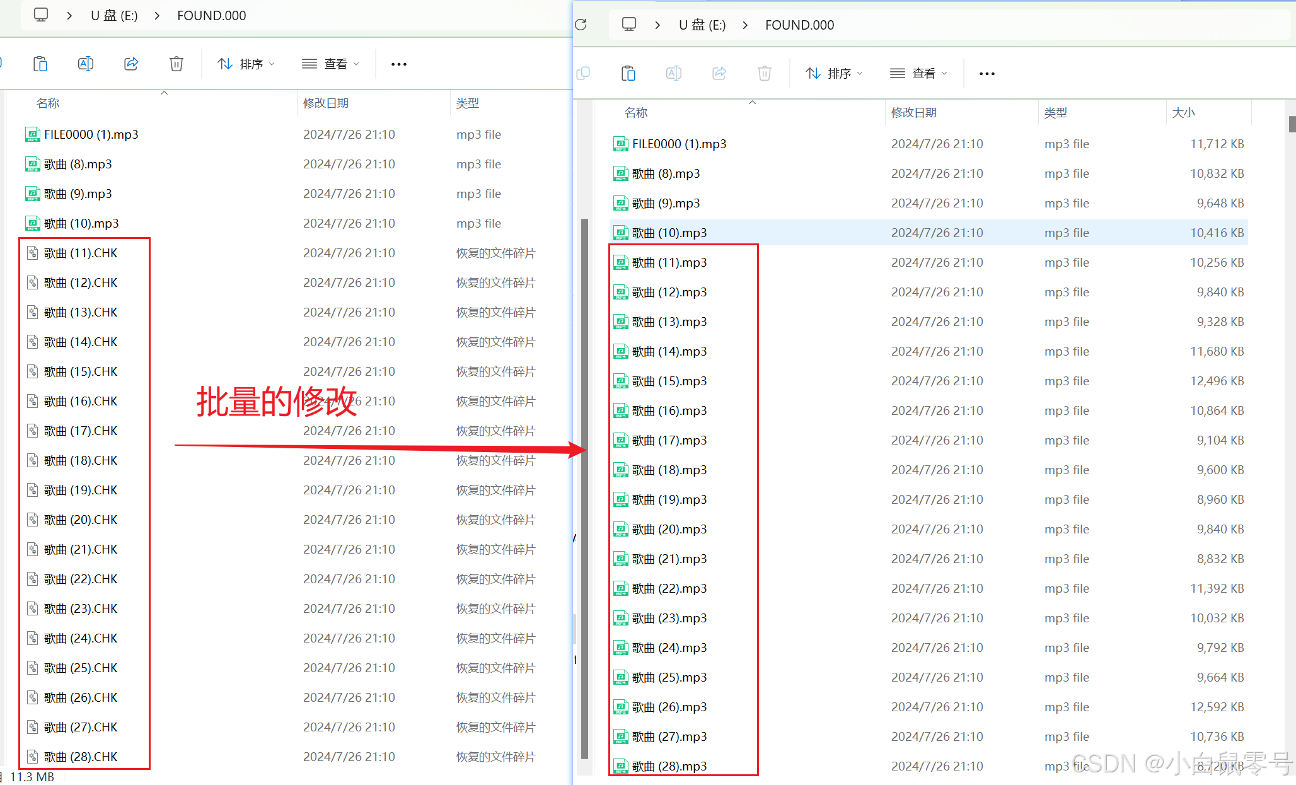Select 歌曲 (11).mp3 file
Viewport: 1296px width, 785px height.
pyautogui.click(x=669, y=262)
